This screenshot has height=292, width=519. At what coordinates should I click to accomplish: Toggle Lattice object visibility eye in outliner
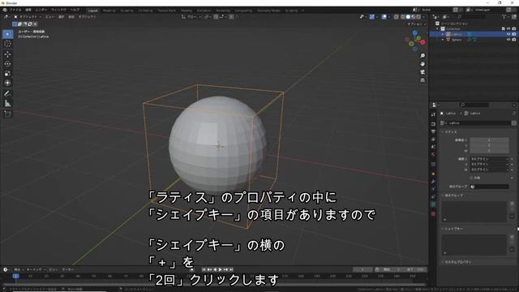pyautogui.click(x=508, y=34)
